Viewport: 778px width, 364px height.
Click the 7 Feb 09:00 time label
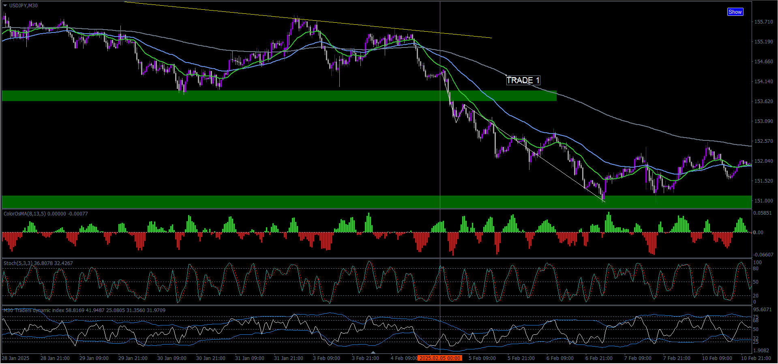pos(638,358)
